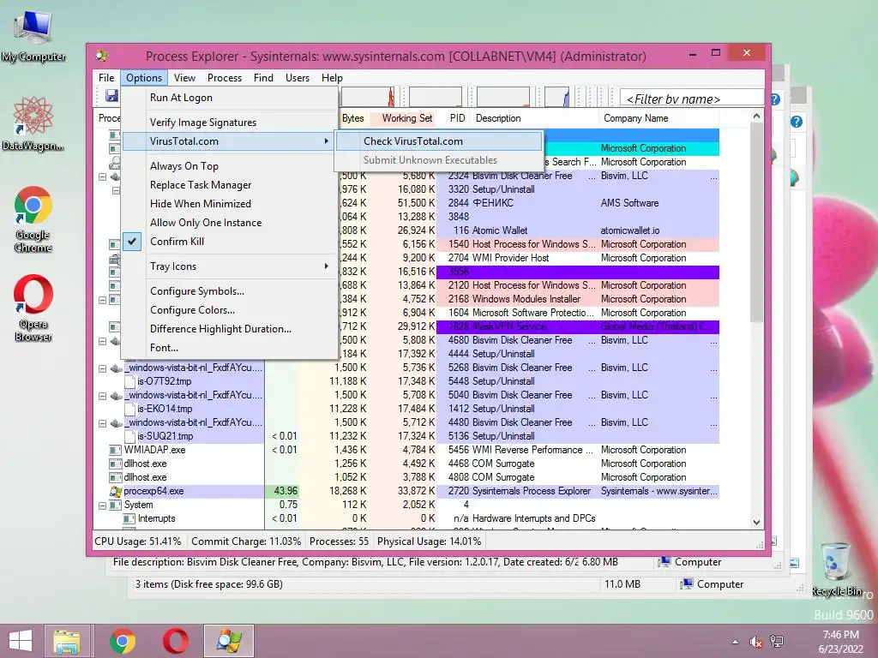Open the I/O activity mini graph
This screenshot has width=878, height=658.
coord(557,96)
